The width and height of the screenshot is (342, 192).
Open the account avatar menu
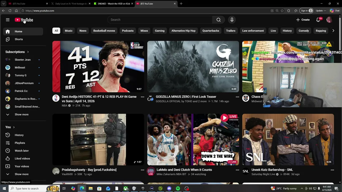(x=329, y=20)
